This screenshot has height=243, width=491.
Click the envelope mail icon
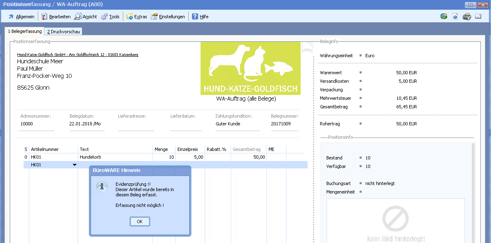(x=478, y=17)
